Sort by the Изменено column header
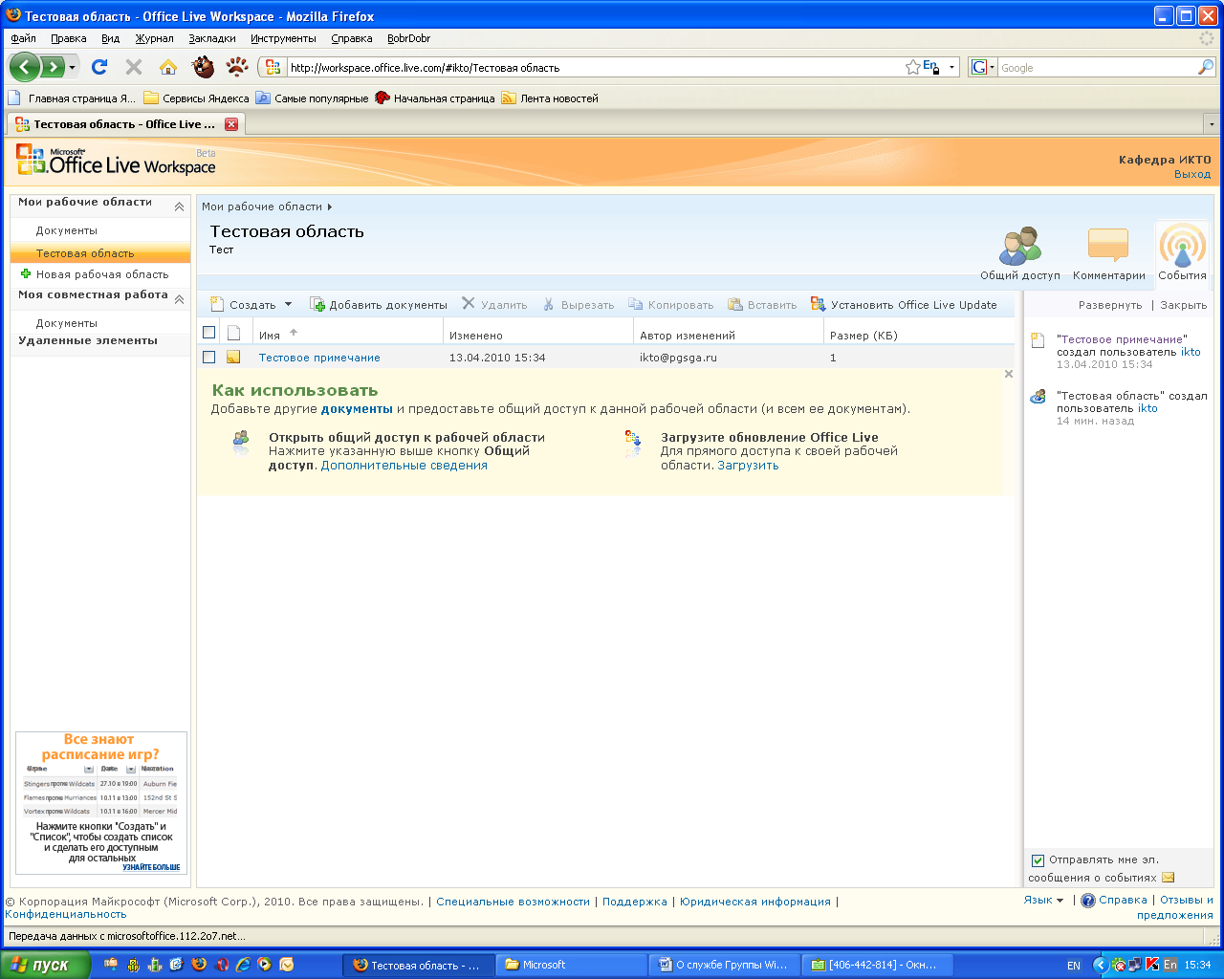 point(476,336)
